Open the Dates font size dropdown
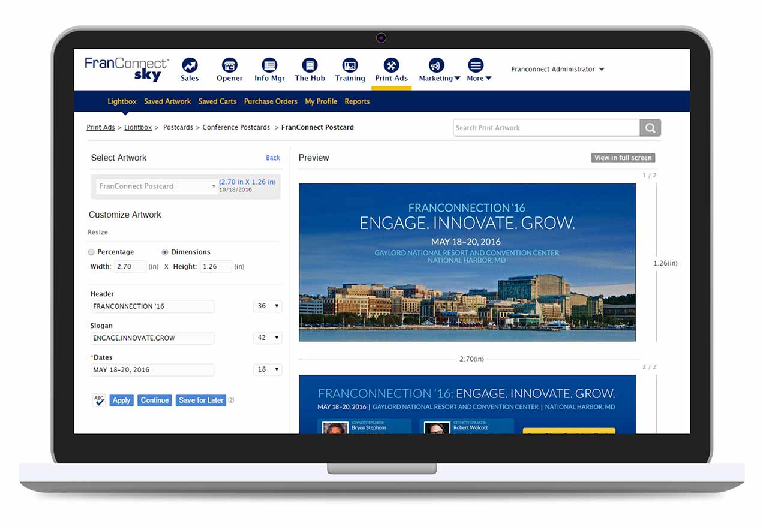This screenshot has height=530, width=763. [x=268, y=369]
